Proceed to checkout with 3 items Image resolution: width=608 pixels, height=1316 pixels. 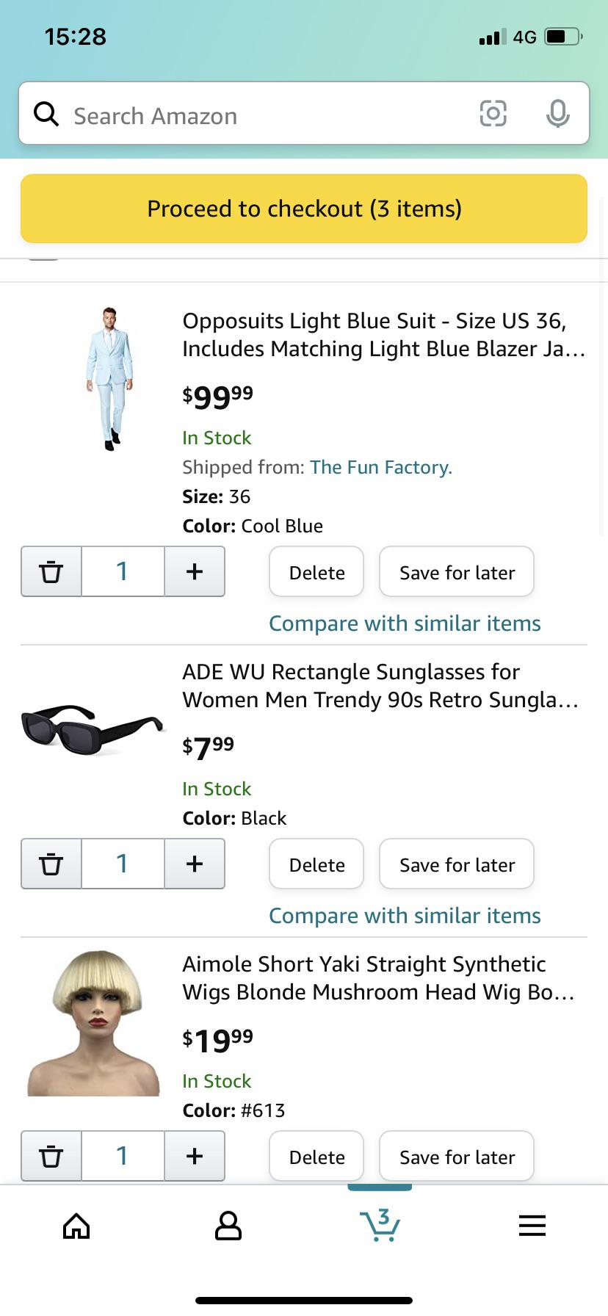click(304, 209)
